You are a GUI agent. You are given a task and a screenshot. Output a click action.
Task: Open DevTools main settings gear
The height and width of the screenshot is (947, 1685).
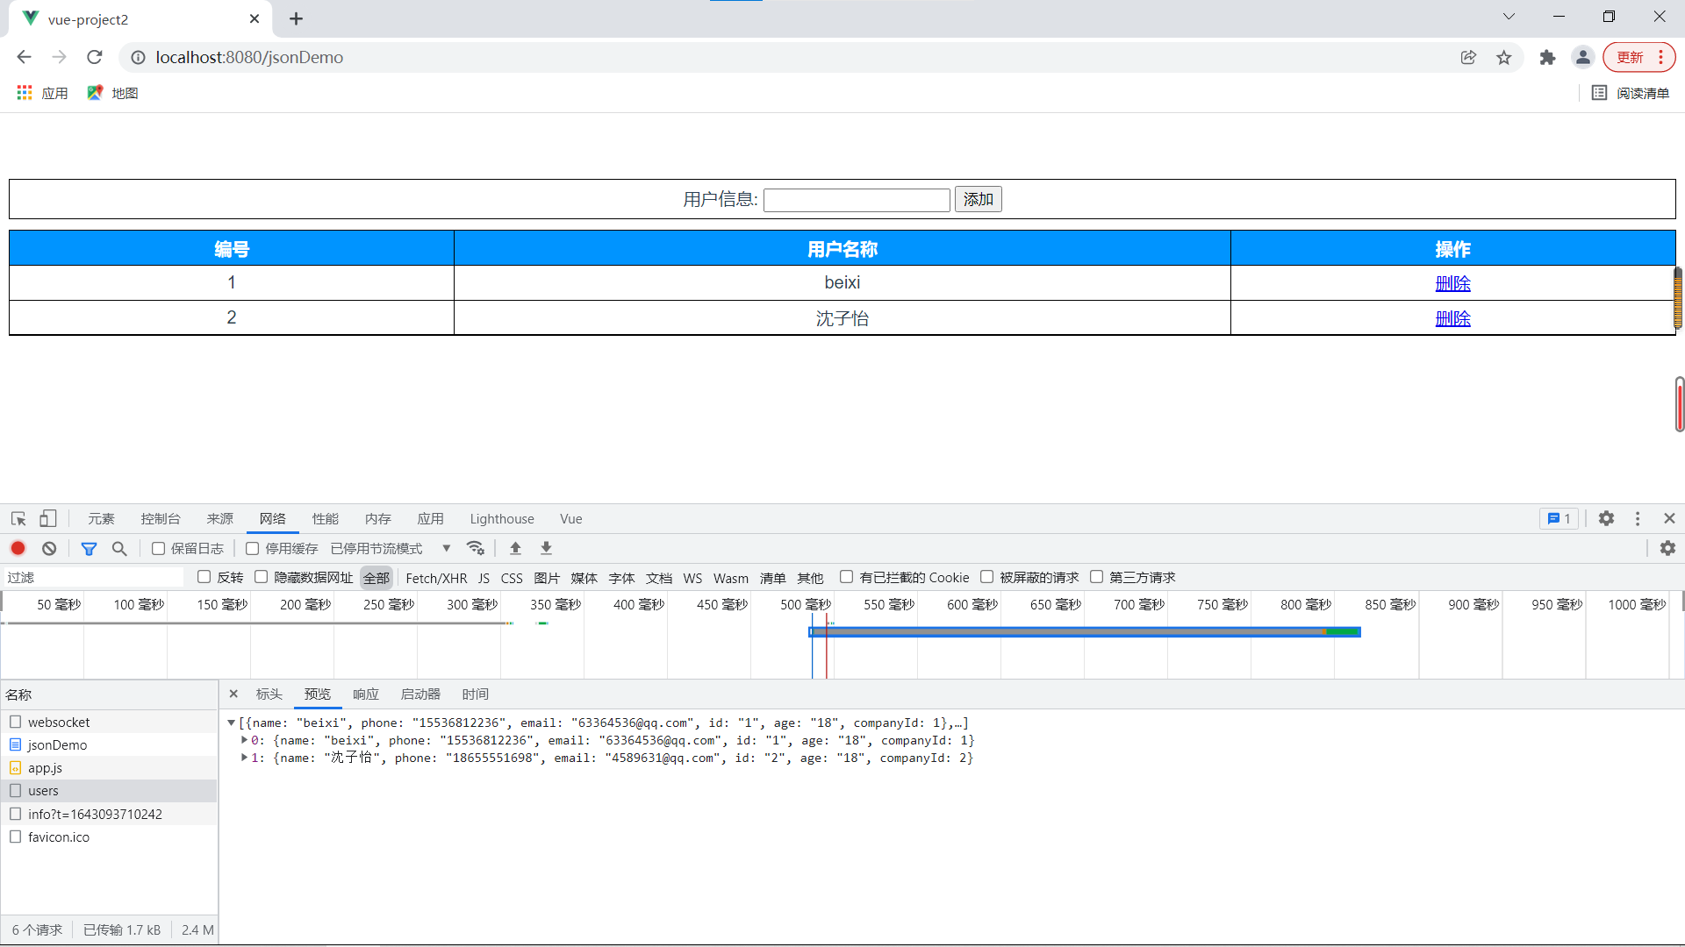(1606, 519)
